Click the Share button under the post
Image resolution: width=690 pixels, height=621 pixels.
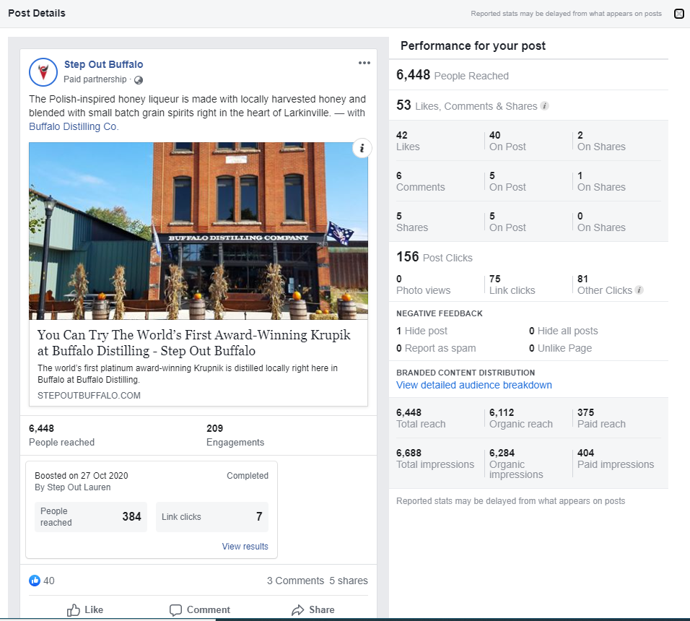click(313, 609)
